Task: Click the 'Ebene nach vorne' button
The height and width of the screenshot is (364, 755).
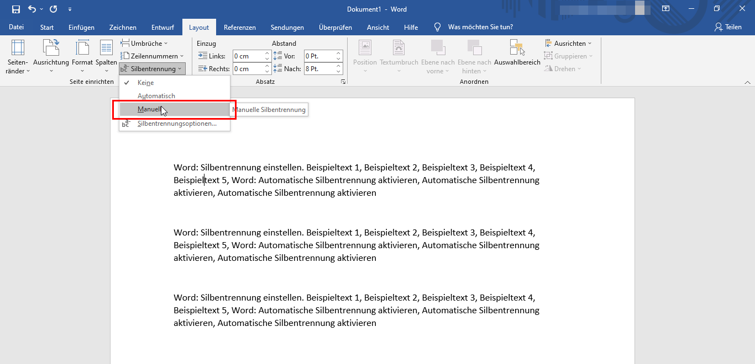Action: coord(438,57)
